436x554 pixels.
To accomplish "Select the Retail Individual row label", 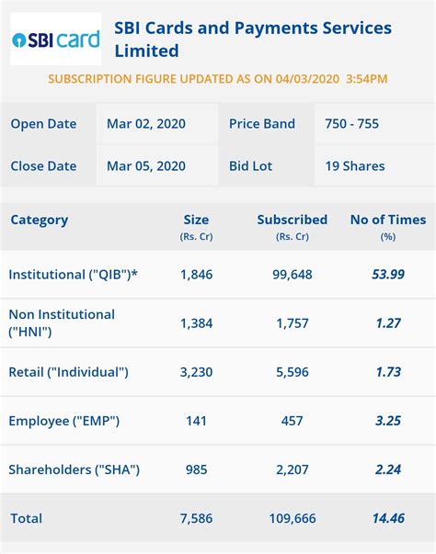I will (x=68, y=372).
